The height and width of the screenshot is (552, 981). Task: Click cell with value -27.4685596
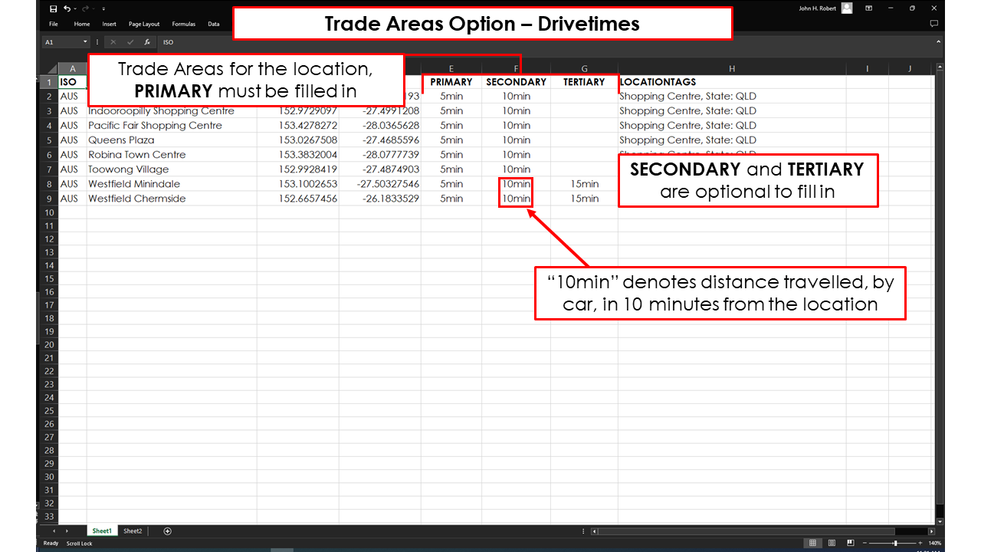[x=380, y=140]
